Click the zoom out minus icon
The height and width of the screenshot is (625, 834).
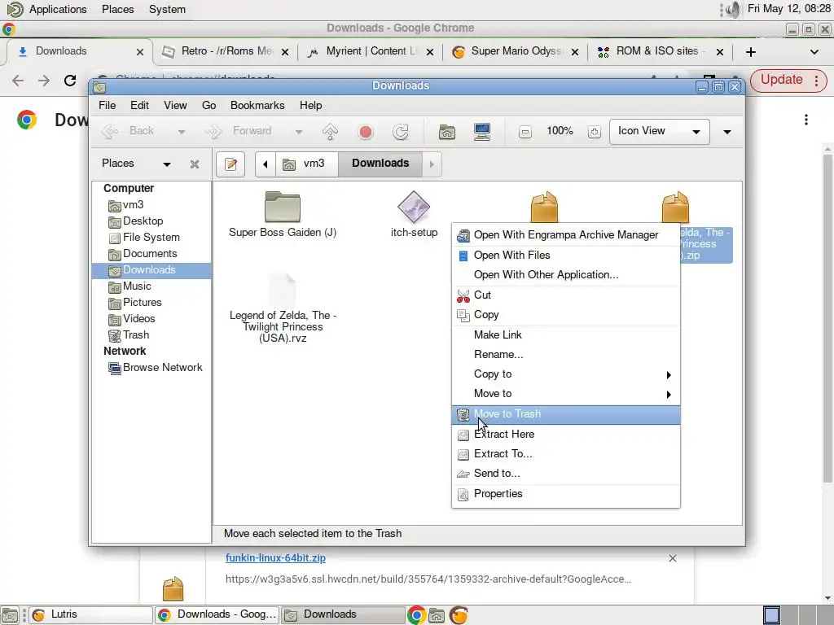tap(525, 132)
